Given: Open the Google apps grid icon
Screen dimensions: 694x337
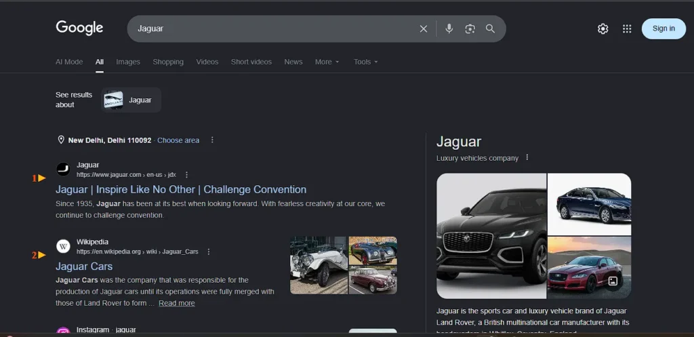Looking at the screenshot, I should coord(627,28).
